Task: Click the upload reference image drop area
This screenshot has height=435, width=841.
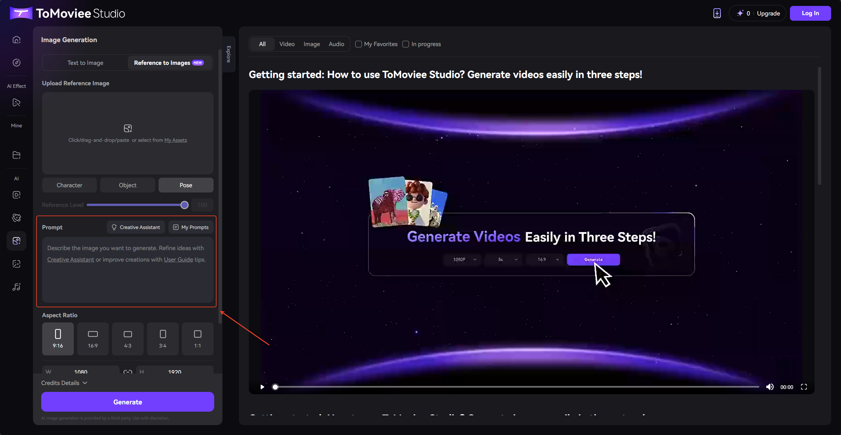Action: (128, 133)
